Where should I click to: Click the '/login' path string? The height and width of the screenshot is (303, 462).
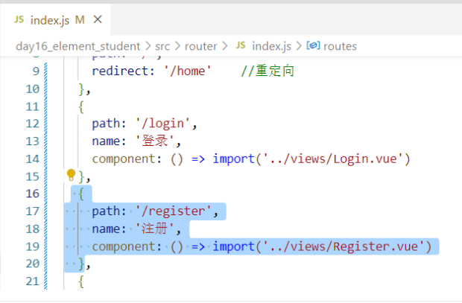point(163,124)
